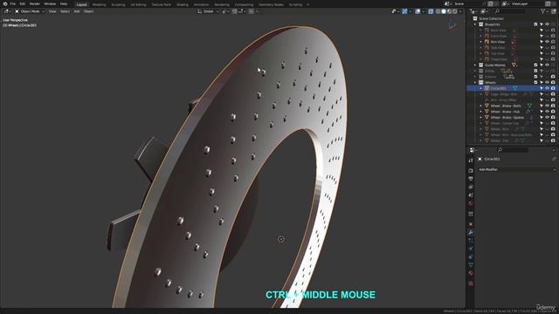The width and height of the screenshot is (559, 314).
Task: Open Material properties tab icon
Action: [x=471, y=273]
